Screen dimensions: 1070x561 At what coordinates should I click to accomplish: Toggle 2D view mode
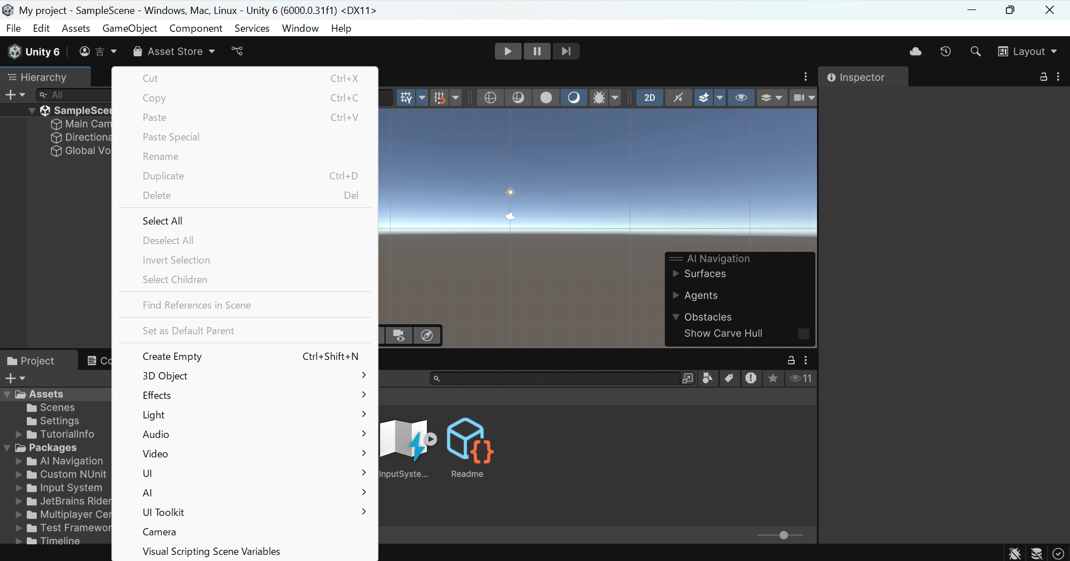tap(650, 97)
